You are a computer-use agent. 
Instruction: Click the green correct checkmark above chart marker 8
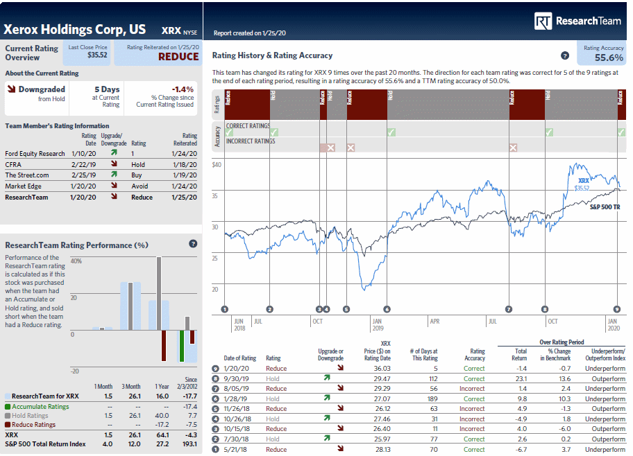pyautogui.click(x=549, y=132)
